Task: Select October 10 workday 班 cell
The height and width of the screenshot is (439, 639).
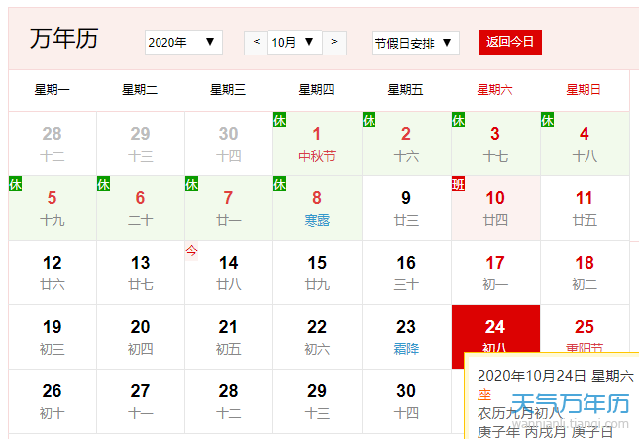Action: click(495, 208)
